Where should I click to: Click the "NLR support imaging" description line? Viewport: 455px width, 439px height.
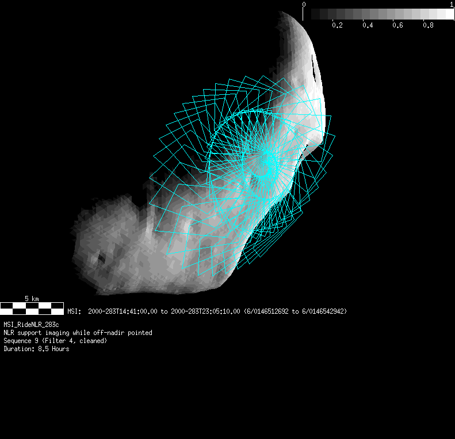78,333
